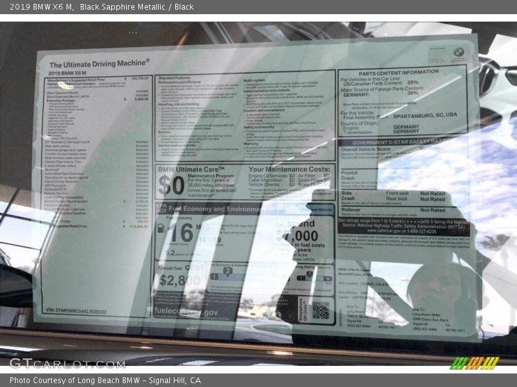Click 'LED Fog Lights' option
This screenshot has height=387, width=517.
coord(56,185)
